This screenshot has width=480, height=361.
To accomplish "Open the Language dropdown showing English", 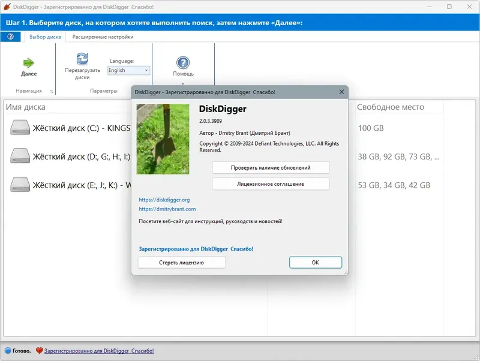I will coord(128,70).
